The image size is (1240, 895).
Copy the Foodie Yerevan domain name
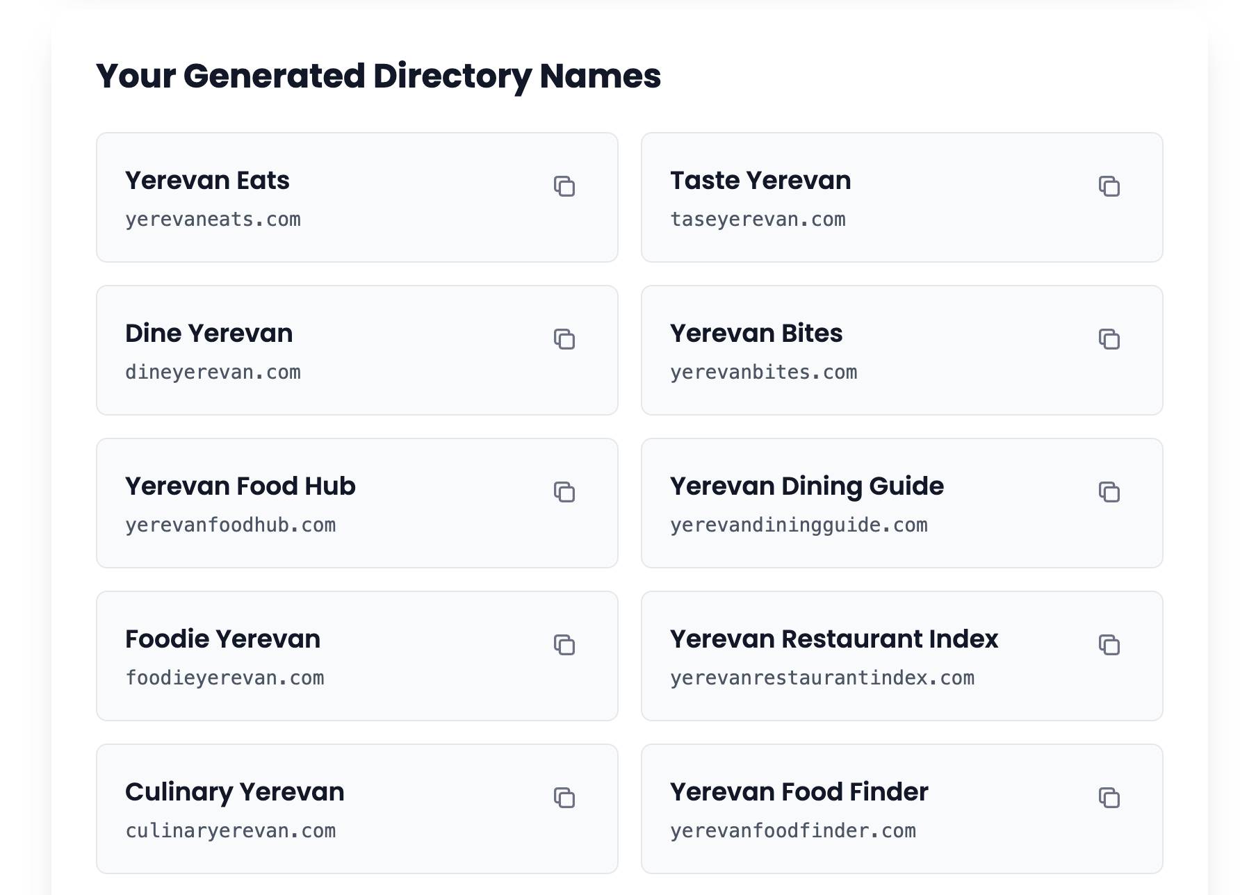(x=565, y=646)
